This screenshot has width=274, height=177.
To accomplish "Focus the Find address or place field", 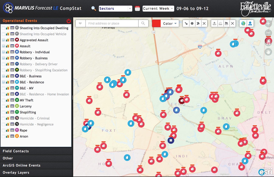I will click(x=112, y=23).
